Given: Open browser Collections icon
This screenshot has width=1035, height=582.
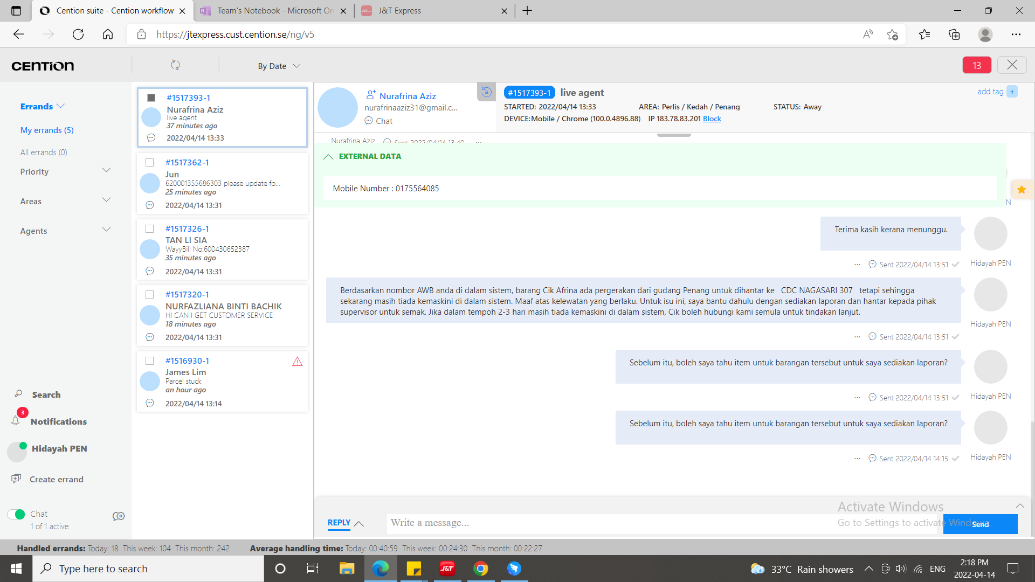Looking at the screenshot, I should 954,34.
